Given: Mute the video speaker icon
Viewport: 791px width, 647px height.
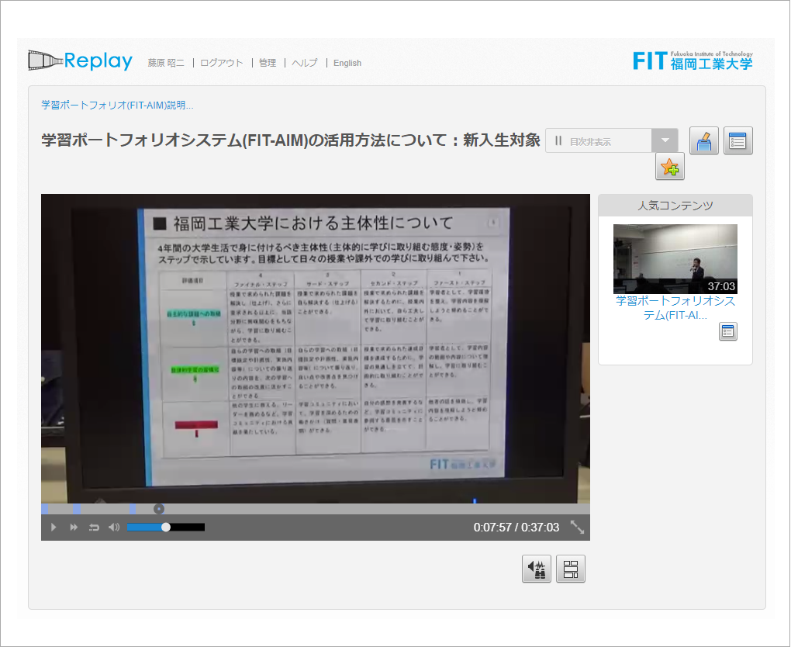Looking at the screenshot, I should point(114,528).
